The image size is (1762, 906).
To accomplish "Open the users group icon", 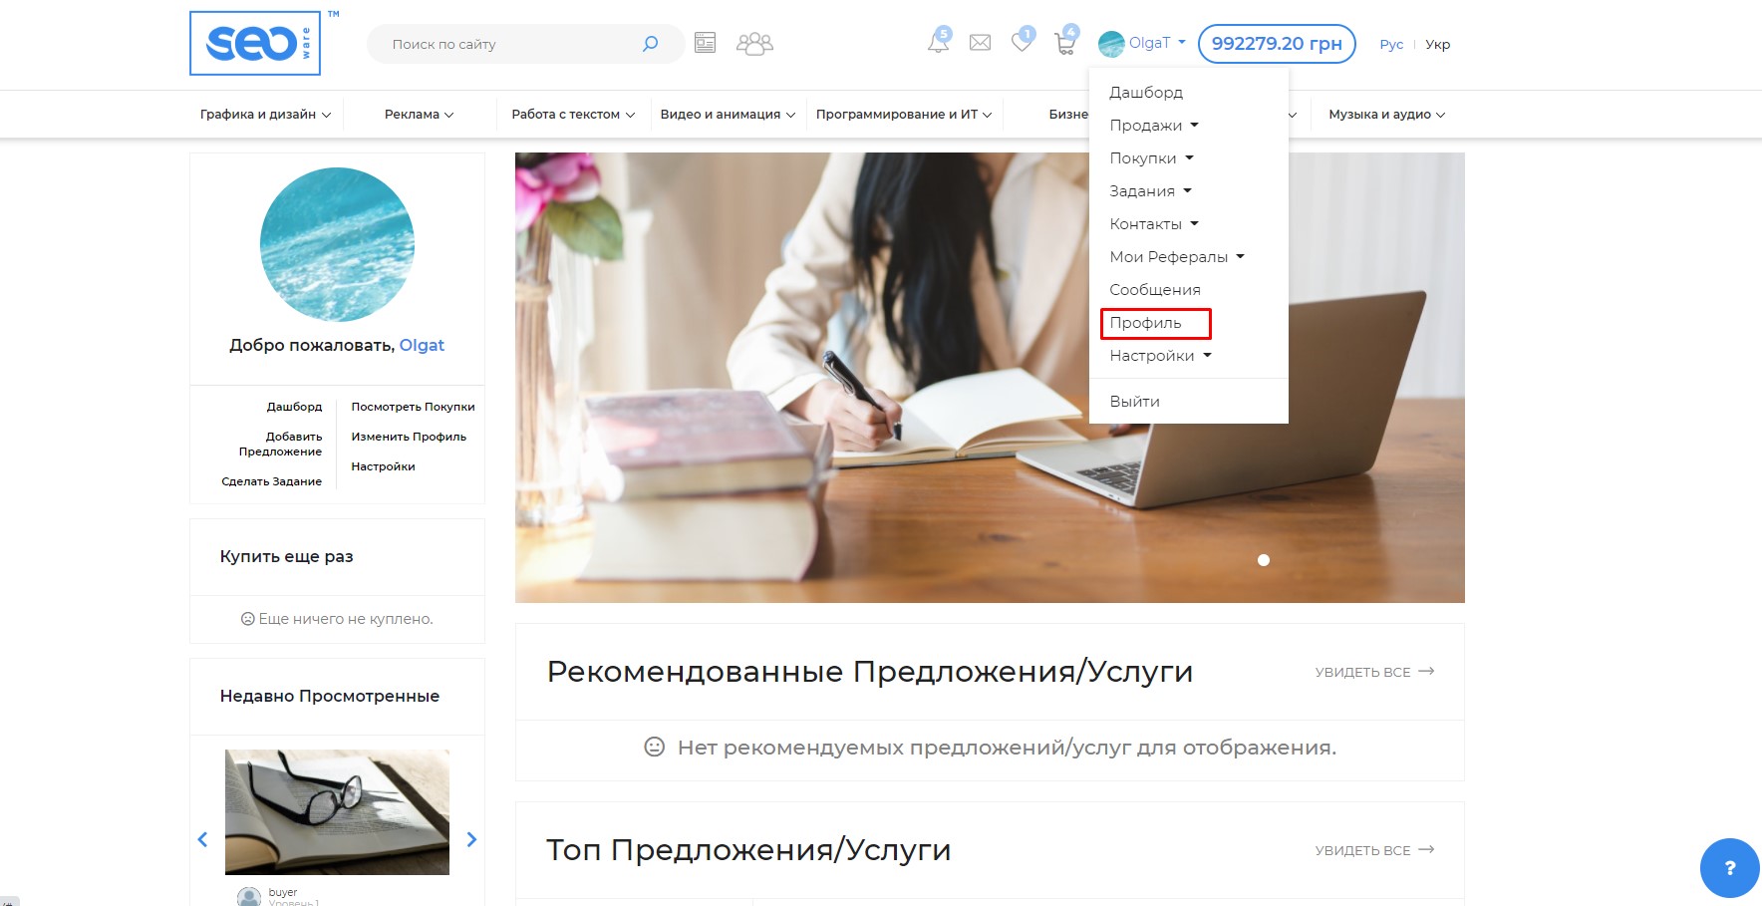I will pyautogui.click(x=754, y=44).
